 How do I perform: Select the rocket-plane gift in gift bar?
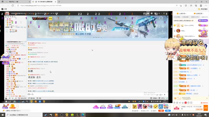pos(150,106)
